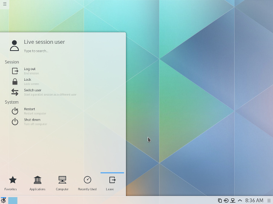
Task: Click the search field under user name
Action: click(51, 51)
